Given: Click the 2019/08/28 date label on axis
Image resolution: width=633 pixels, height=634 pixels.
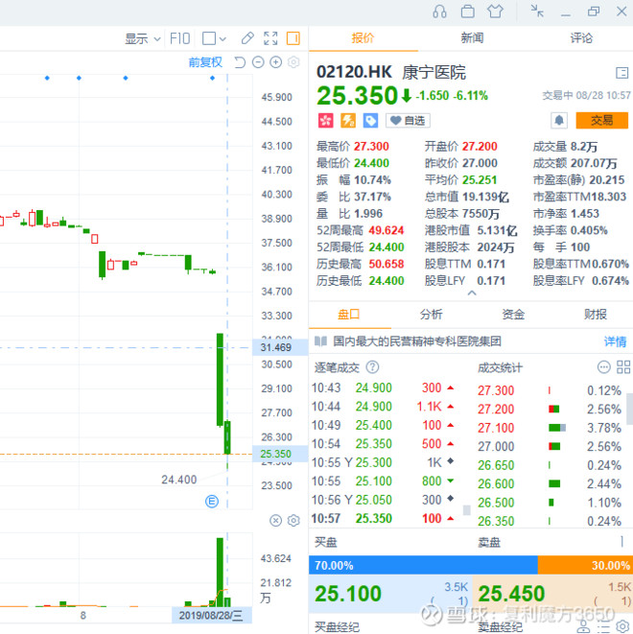Looking at the screenshot, I should tap(212, 616).
